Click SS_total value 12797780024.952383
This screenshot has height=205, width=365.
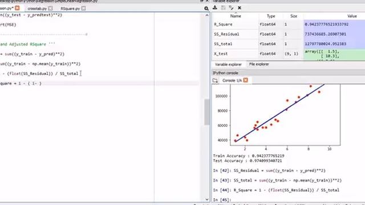click(325, 44)
